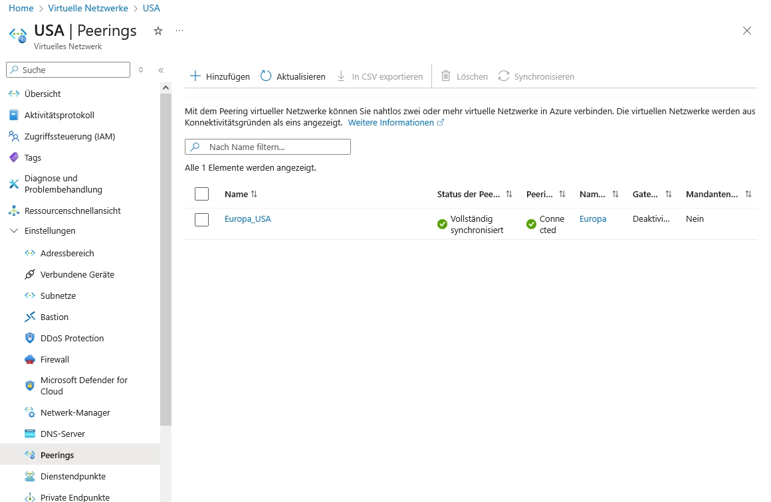Click the Nach Name filtern field
The image size is (771, 502).
[x=274, y=147]
